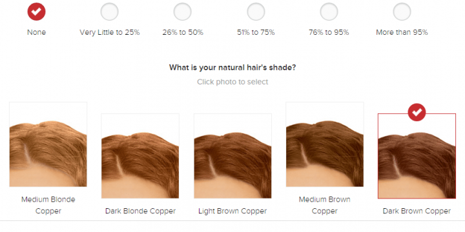Choose the Very Little to 25% radio option
Viewport: 465px width, 232px height.
pos(109,12)
